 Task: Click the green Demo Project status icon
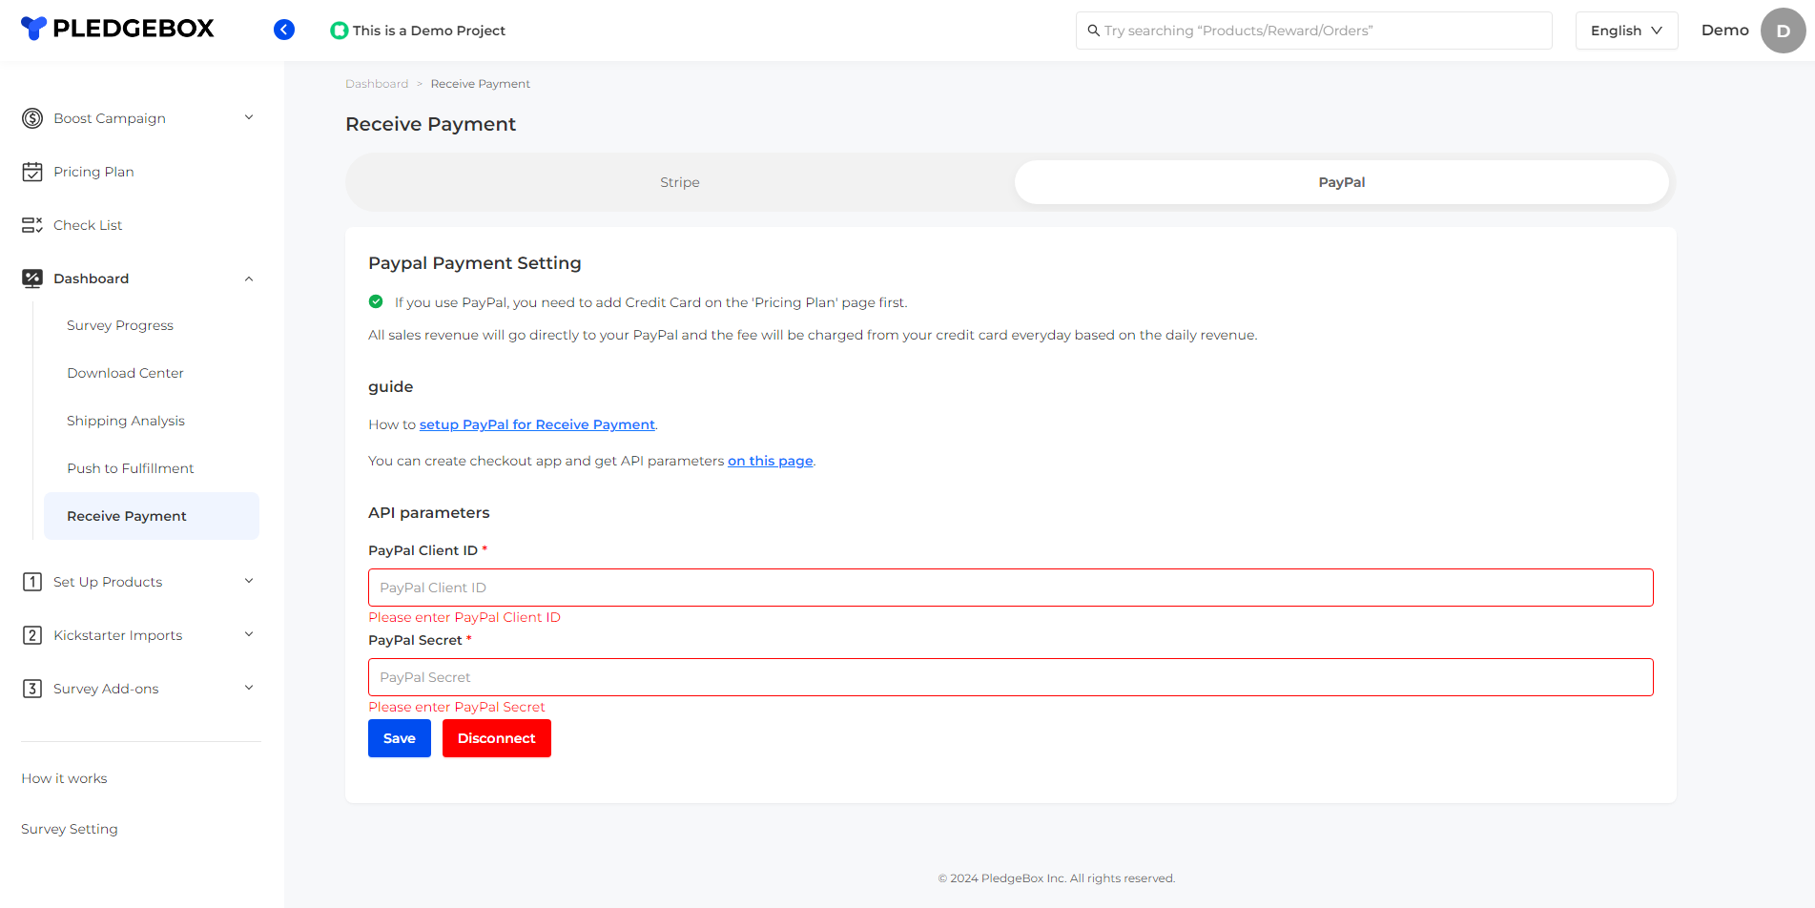[x=339, y=31]
